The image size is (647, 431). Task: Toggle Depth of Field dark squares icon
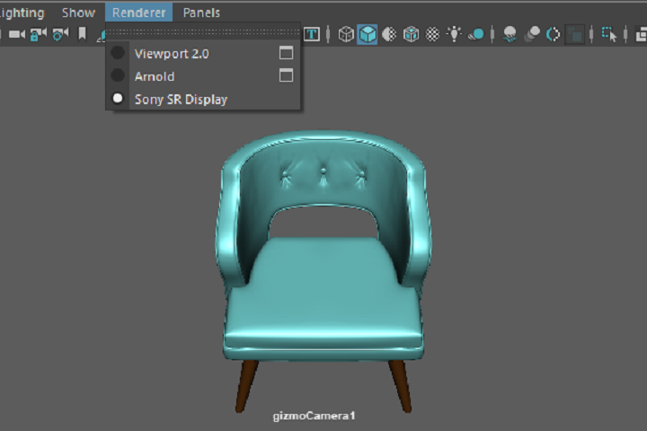coord(575,34)
